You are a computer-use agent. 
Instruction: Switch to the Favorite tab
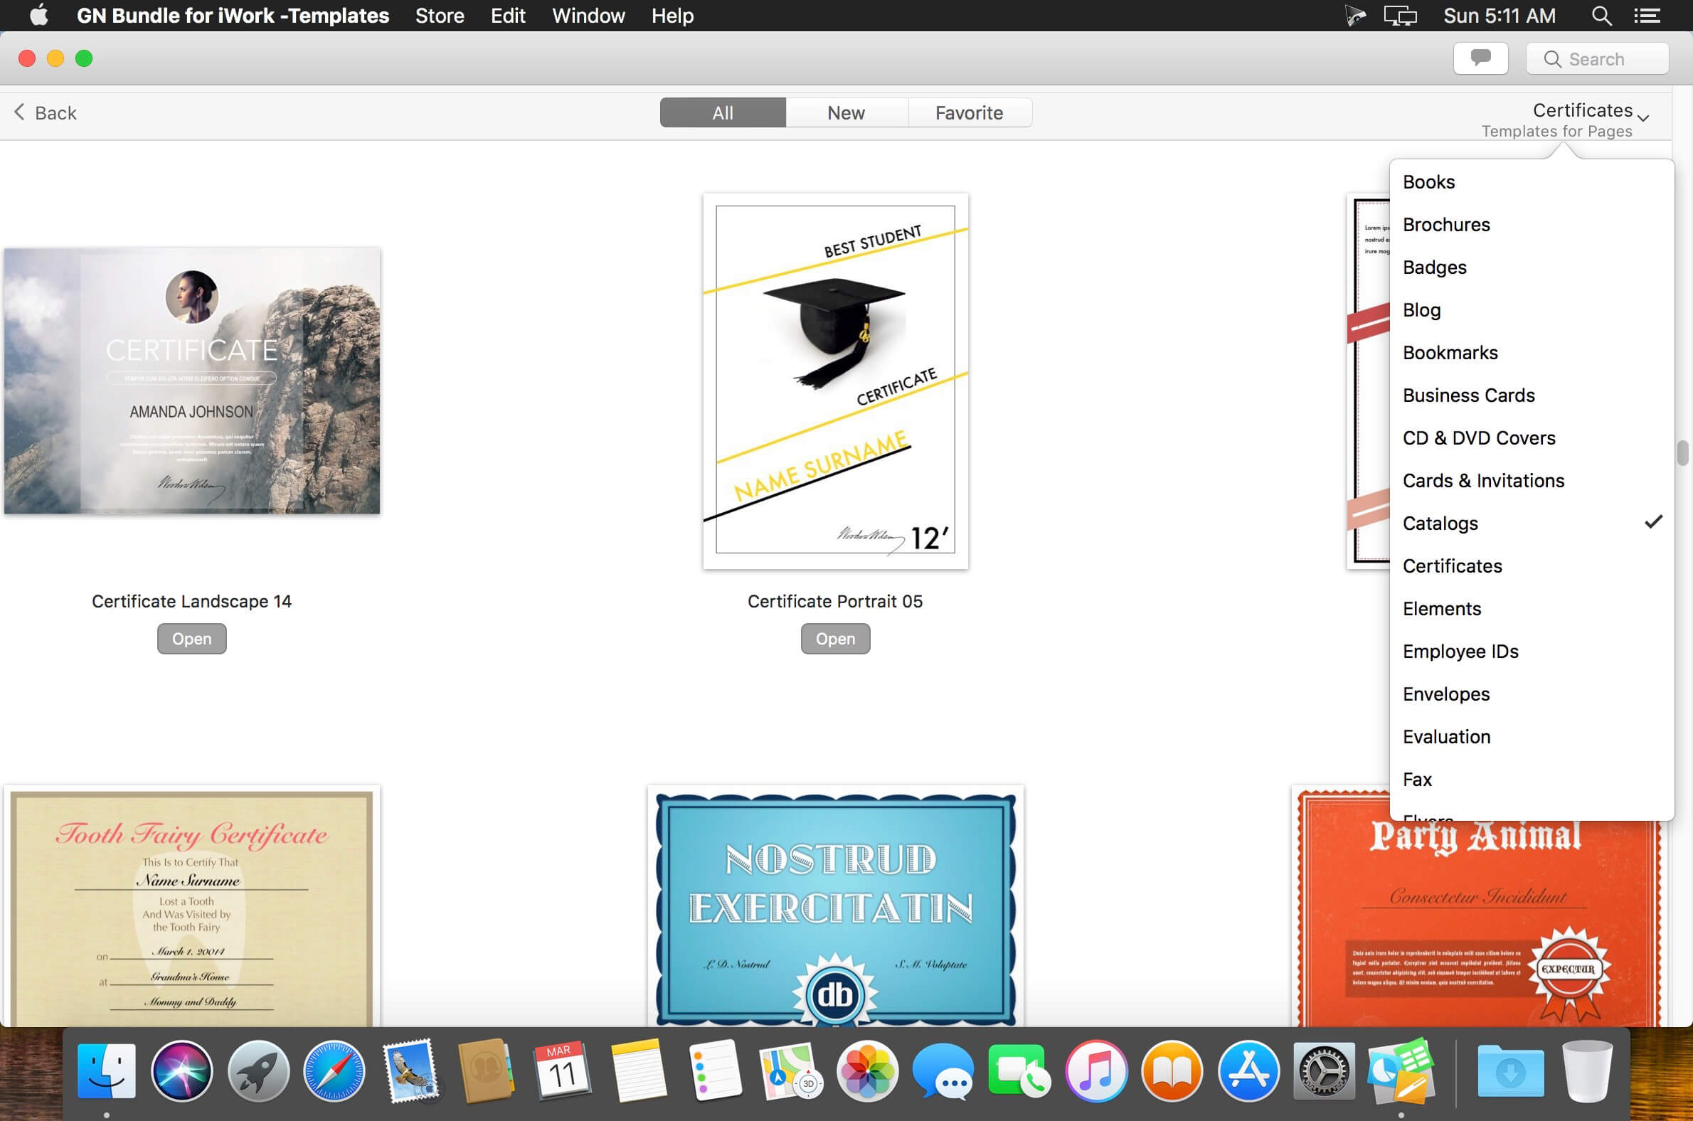click(970, 113)
